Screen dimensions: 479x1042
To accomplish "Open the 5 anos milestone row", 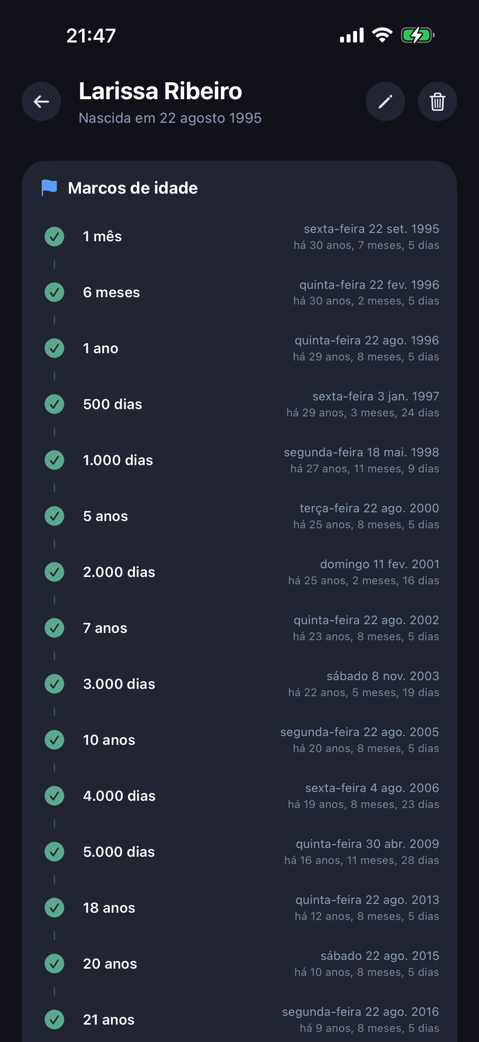I will 105,516.
